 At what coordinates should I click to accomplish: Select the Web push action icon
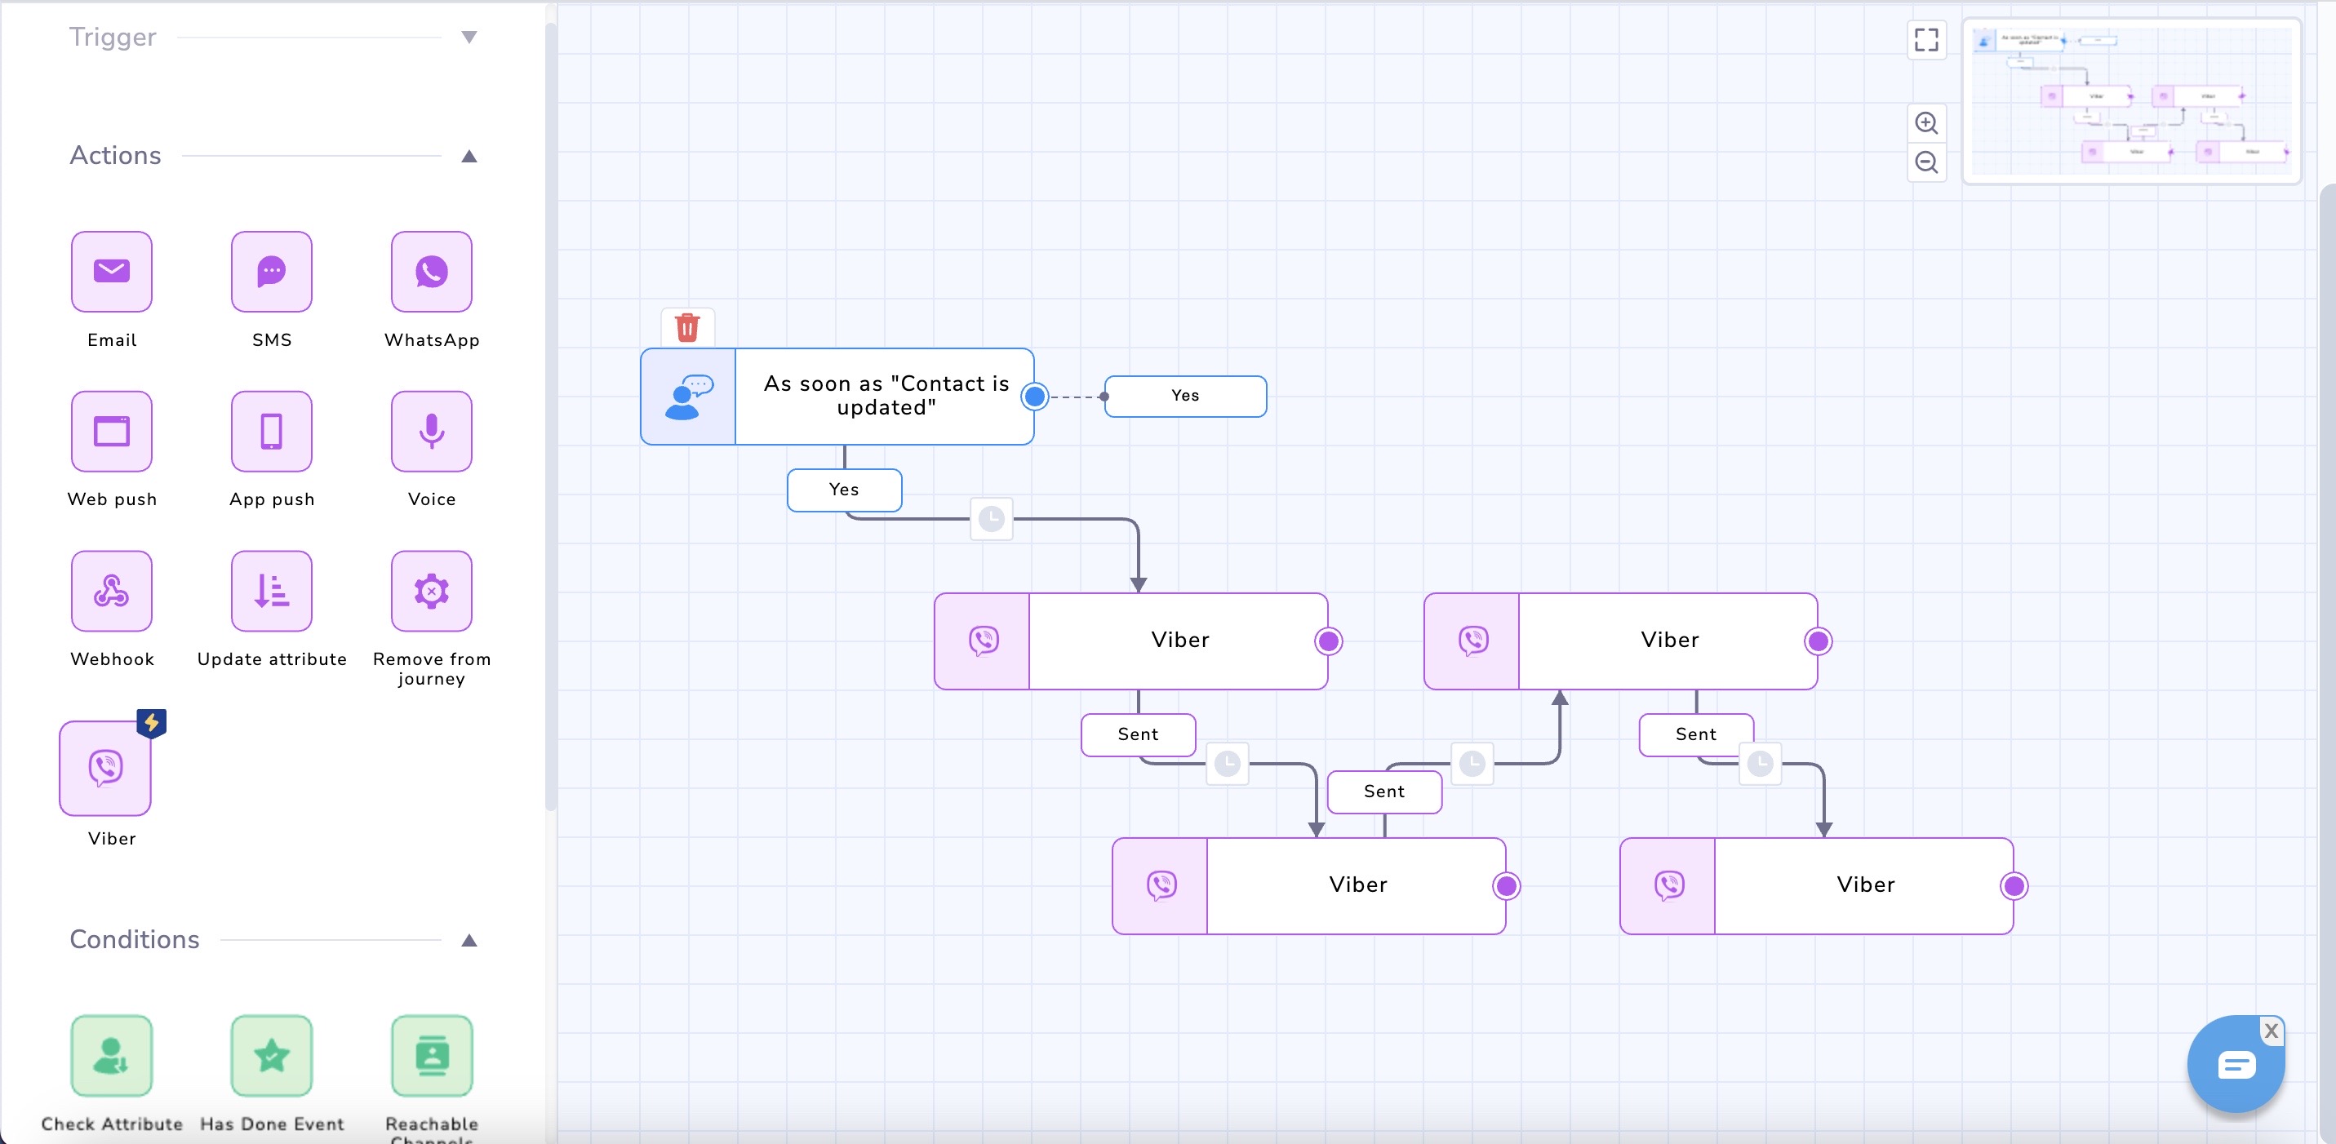click(112, 431)
